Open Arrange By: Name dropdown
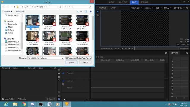 click(x=14, y=68)
